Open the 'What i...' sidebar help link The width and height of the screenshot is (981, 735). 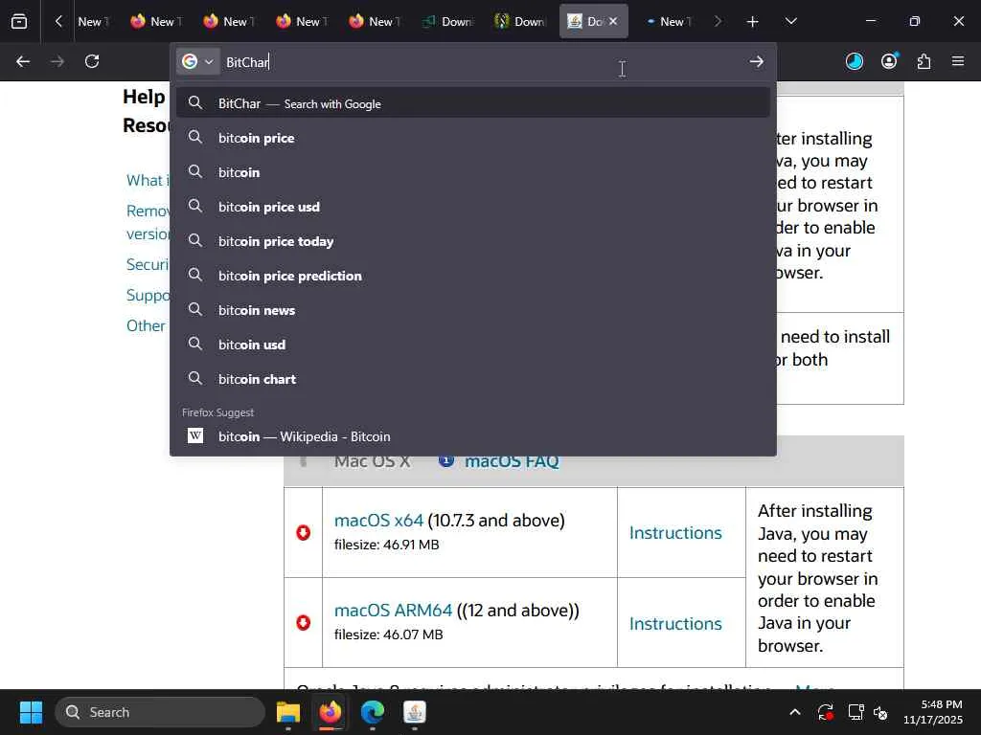[x=148, y=181]
